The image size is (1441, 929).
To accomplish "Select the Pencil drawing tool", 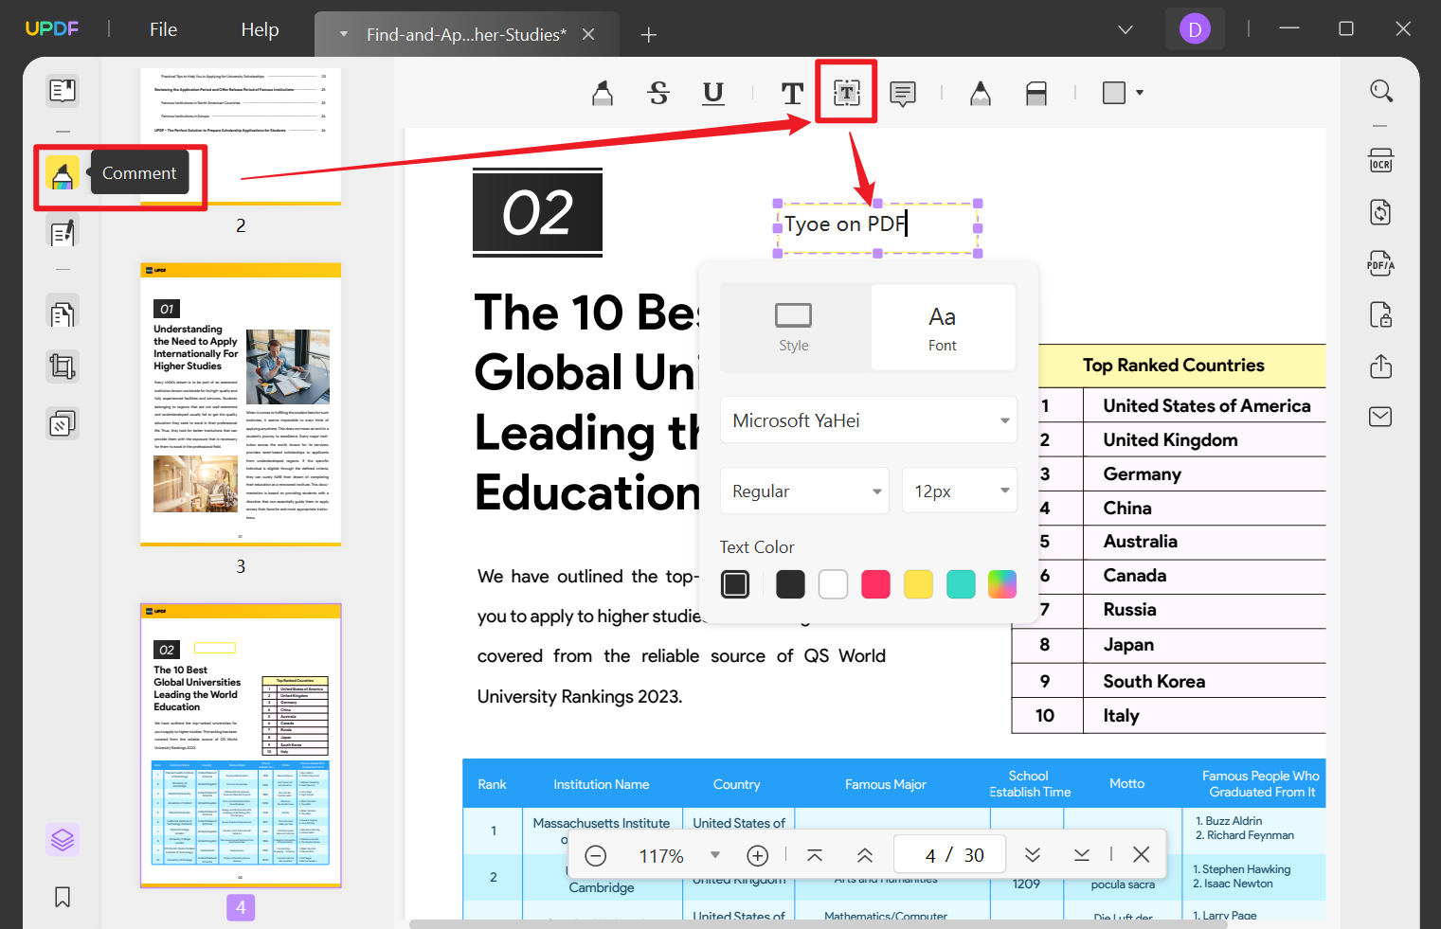I will (x=981, y=93).
